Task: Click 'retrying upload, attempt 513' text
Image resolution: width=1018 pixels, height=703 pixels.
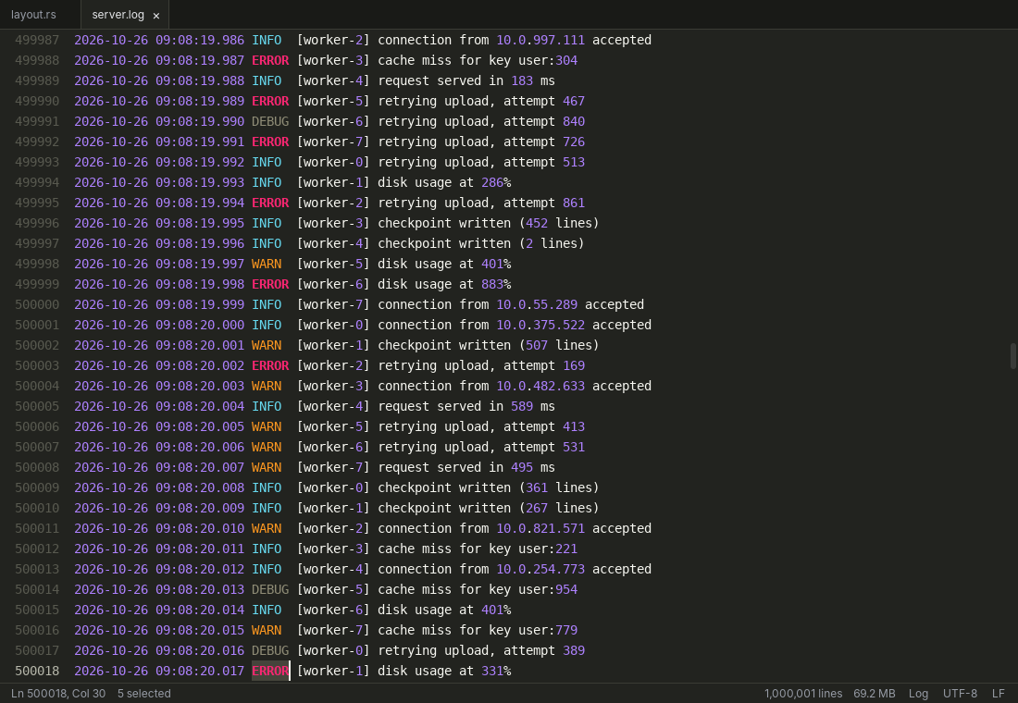Action: point(481,162)
